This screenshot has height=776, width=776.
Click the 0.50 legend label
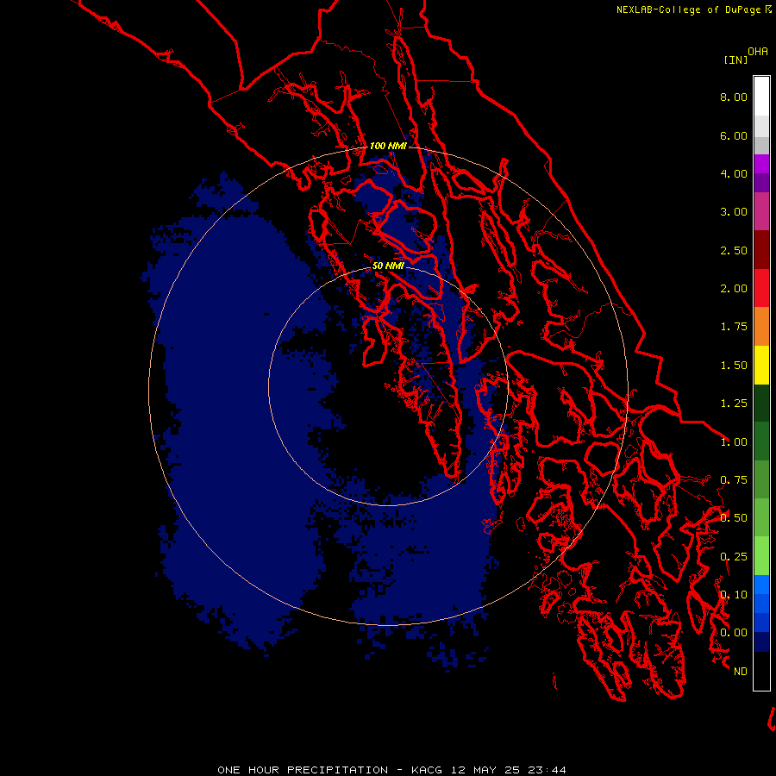734,518
